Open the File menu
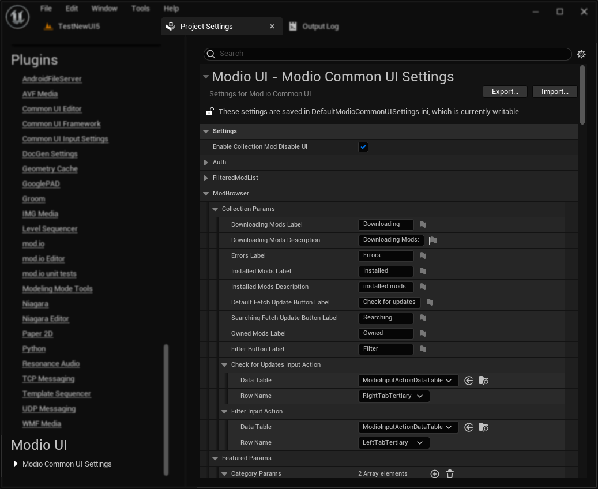 point(46,9)
